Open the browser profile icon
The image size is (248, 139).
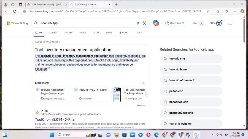coord(6,5)
